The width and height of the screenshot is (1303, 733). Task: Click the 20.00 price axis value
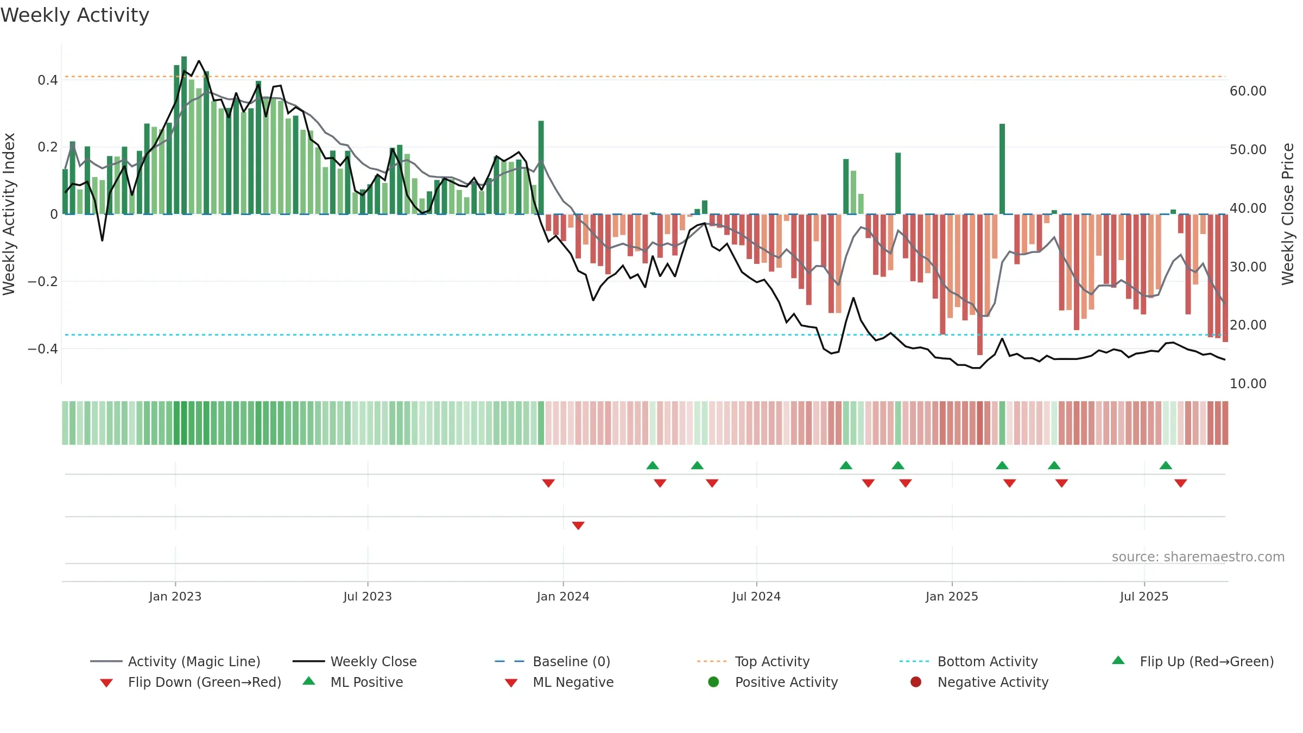pos(1248,325)
